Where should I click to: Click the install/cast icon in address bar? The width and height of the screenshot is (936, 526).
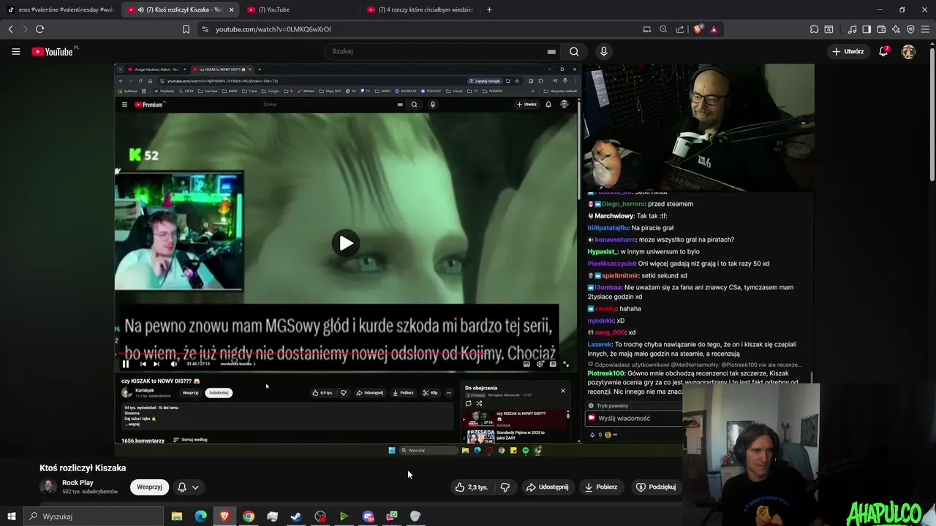point(646,29)
